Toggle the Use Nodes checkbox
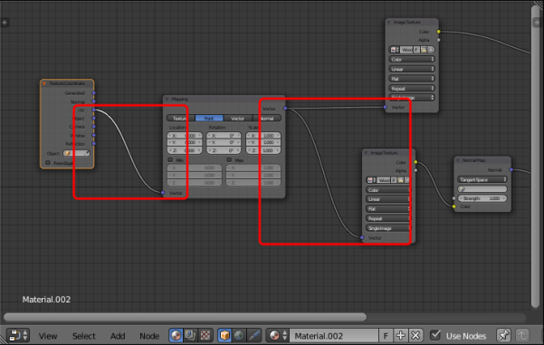 point(435,335)
